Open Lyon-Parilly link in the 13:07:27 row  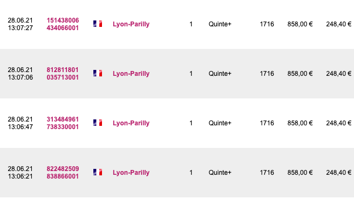coord(131,24)
